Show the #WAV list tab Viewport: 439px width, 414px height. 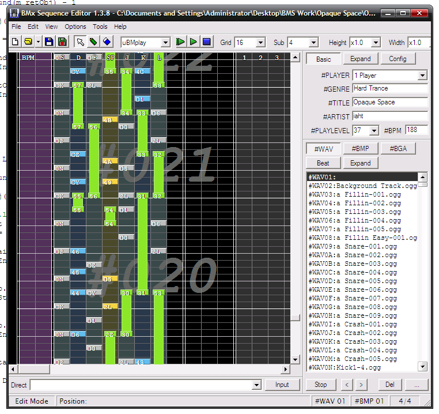[x=324, y=149]
